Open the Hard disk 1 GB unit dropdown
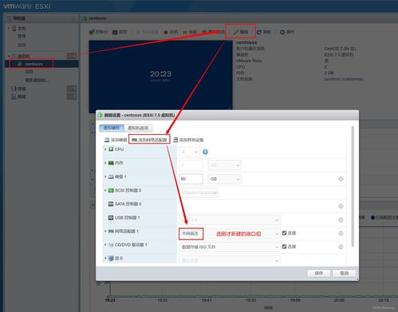The height and width of the screenshot is (312, 398). tap(224, 179)
